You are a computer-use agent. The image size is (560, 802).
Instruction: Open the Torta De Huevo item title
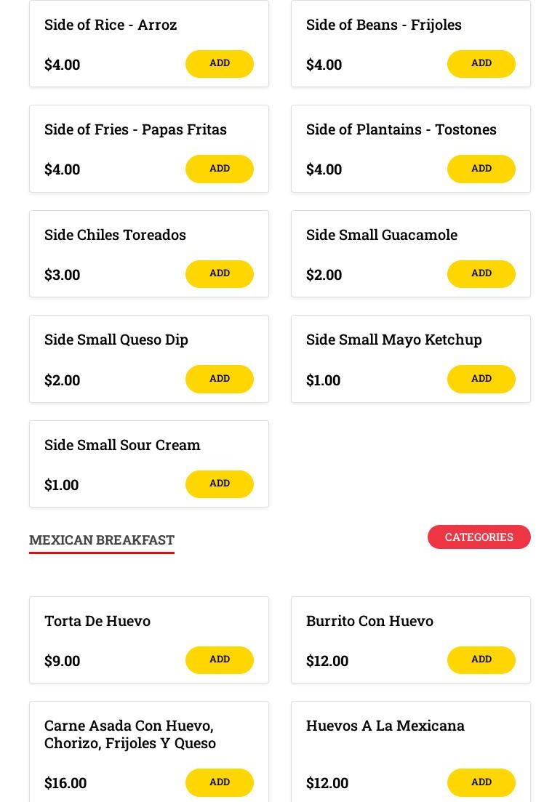tap(97, 621)
